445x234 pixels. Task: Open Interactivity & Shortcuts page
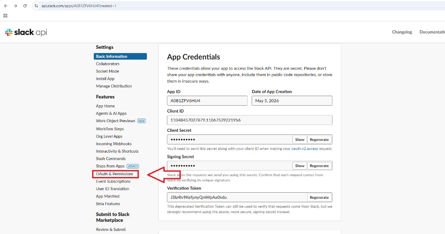[117, 151]
